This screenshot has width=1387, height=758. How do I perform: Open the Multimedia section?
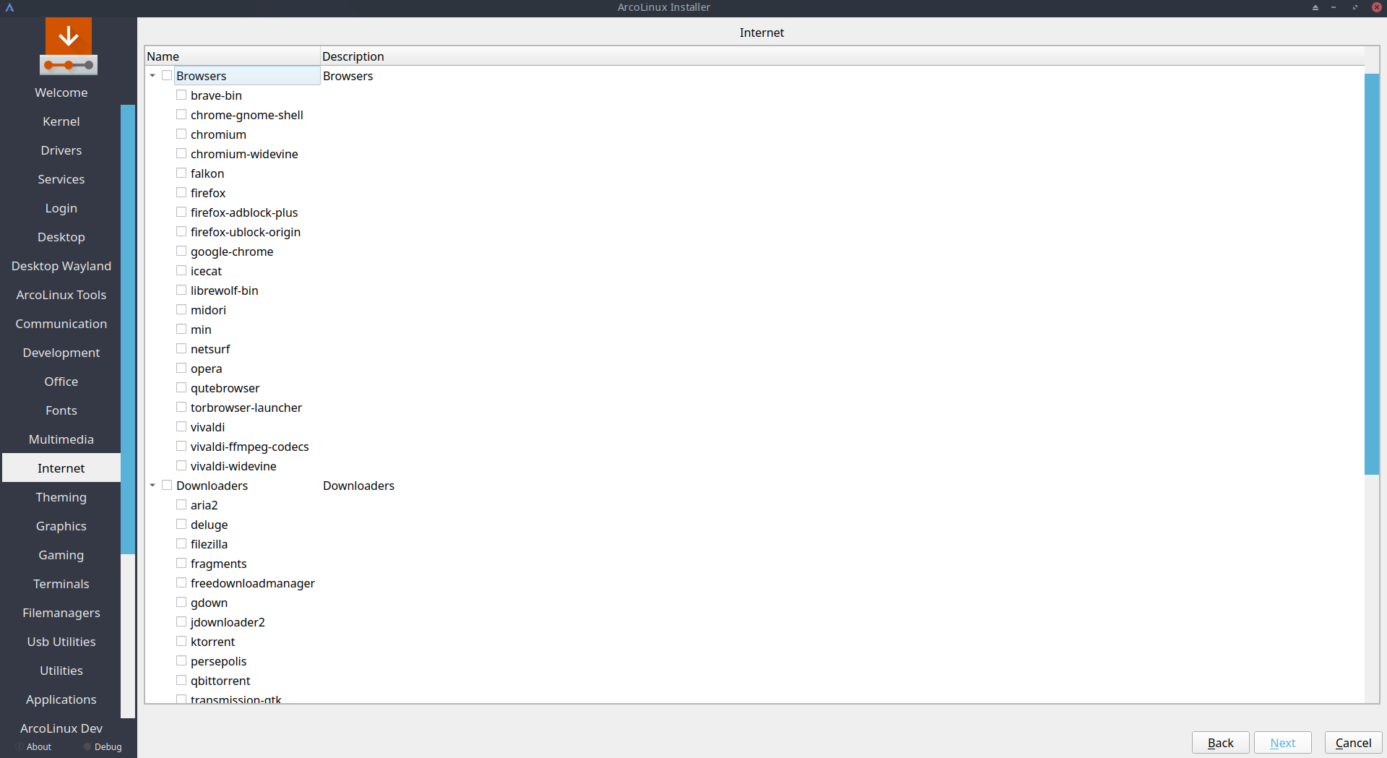(61, 439)
